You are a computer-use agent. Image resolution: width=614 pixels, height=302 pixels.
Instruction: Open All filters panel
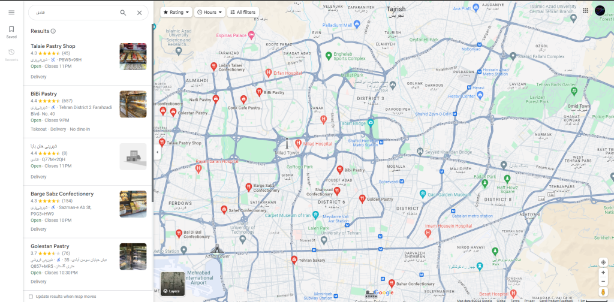tap(243, 12)
